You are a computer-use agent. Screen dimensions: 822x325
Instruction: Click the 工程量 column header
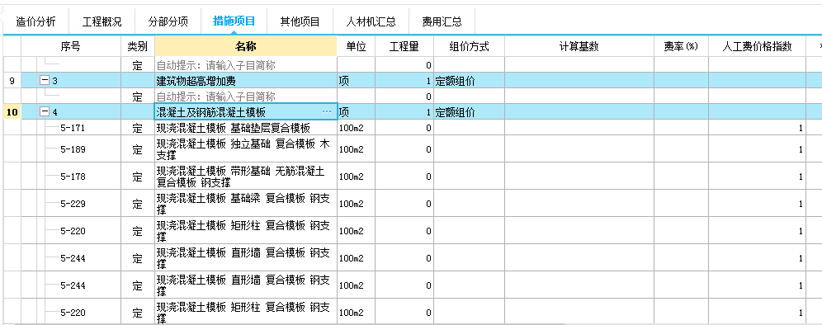[404, 47]
